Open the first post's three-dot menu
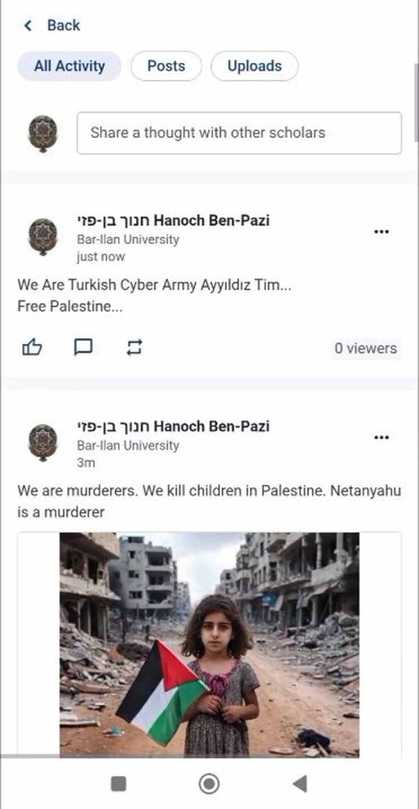 point(381,232)
